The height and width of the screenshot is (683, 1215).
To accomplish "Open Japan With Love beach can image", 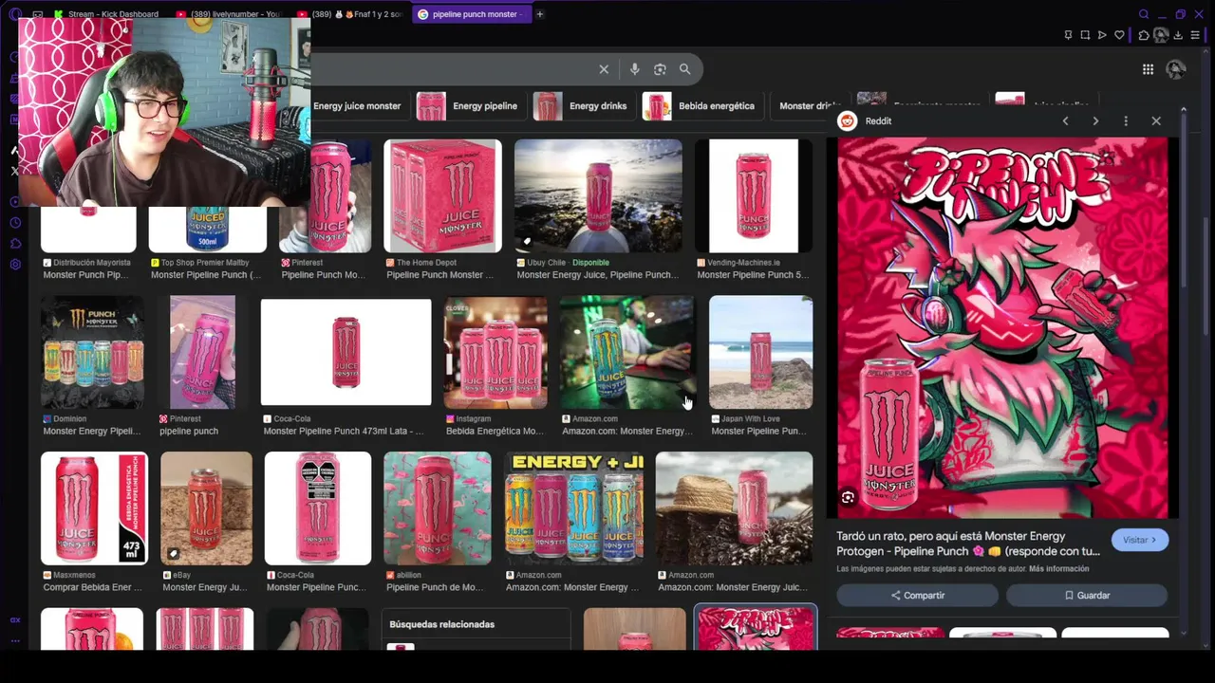I will [x=760, y=352].
